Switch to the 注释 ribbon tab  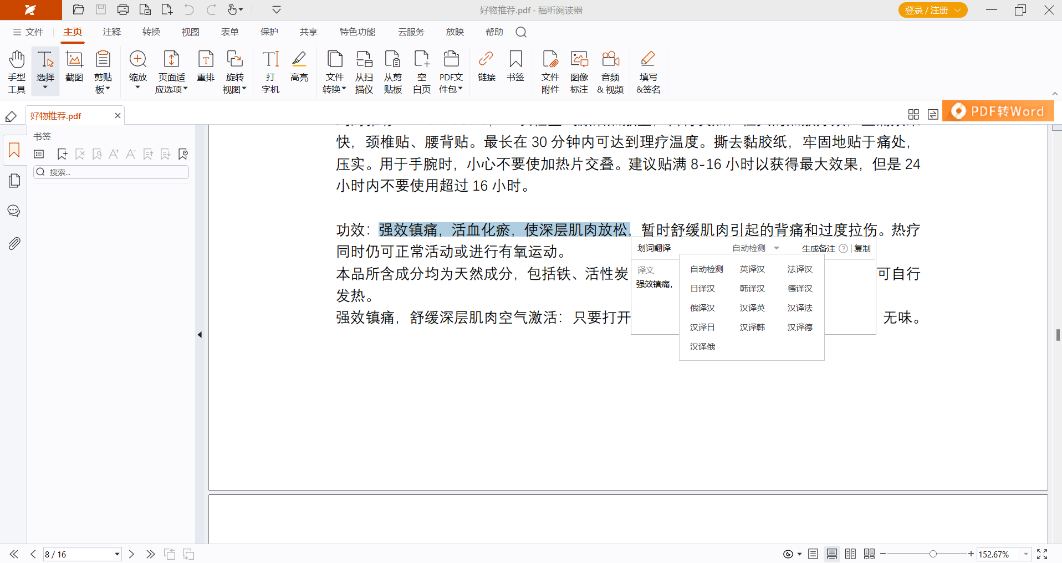(x=111, y=32)
